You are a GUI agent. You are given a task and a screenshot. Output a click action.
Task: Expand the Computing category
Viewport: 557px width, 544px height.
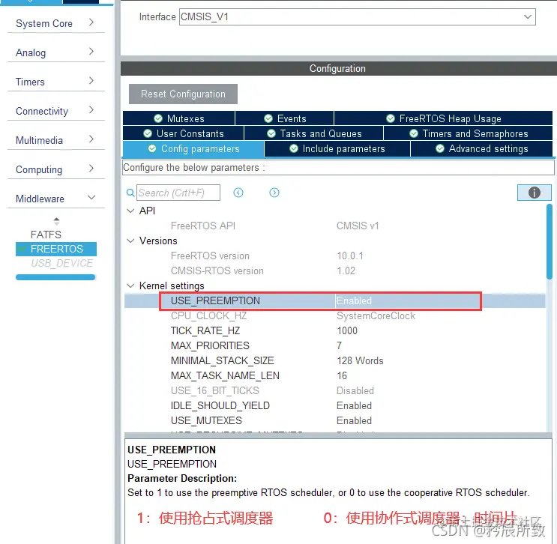click(x=56, y=169)
